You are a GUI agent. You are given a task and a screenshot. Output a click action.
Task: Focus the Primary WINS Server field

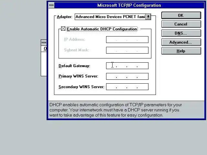(127, 76)
